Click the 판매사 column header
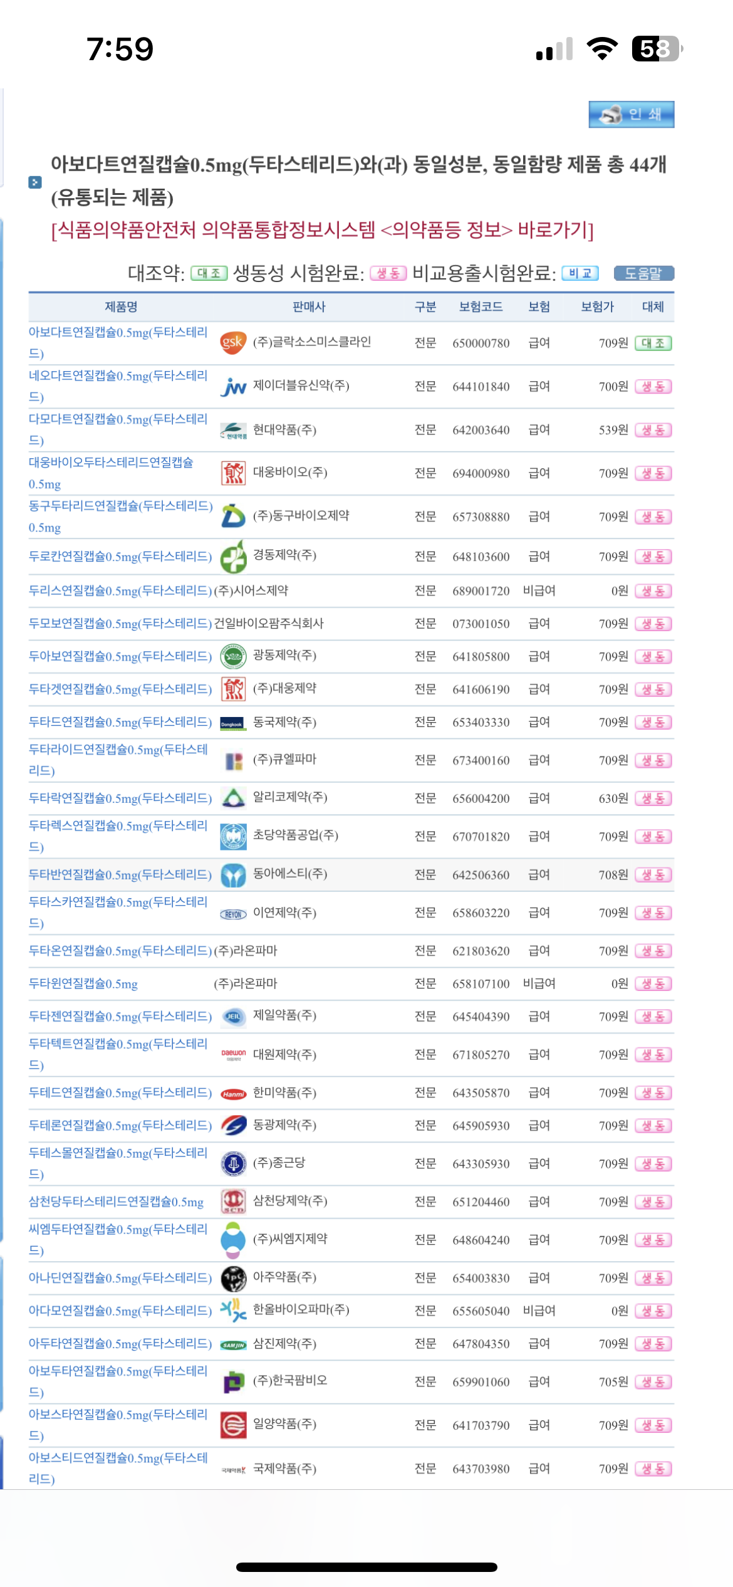This screenshot has width=733, height=1587. pos(309,306)
